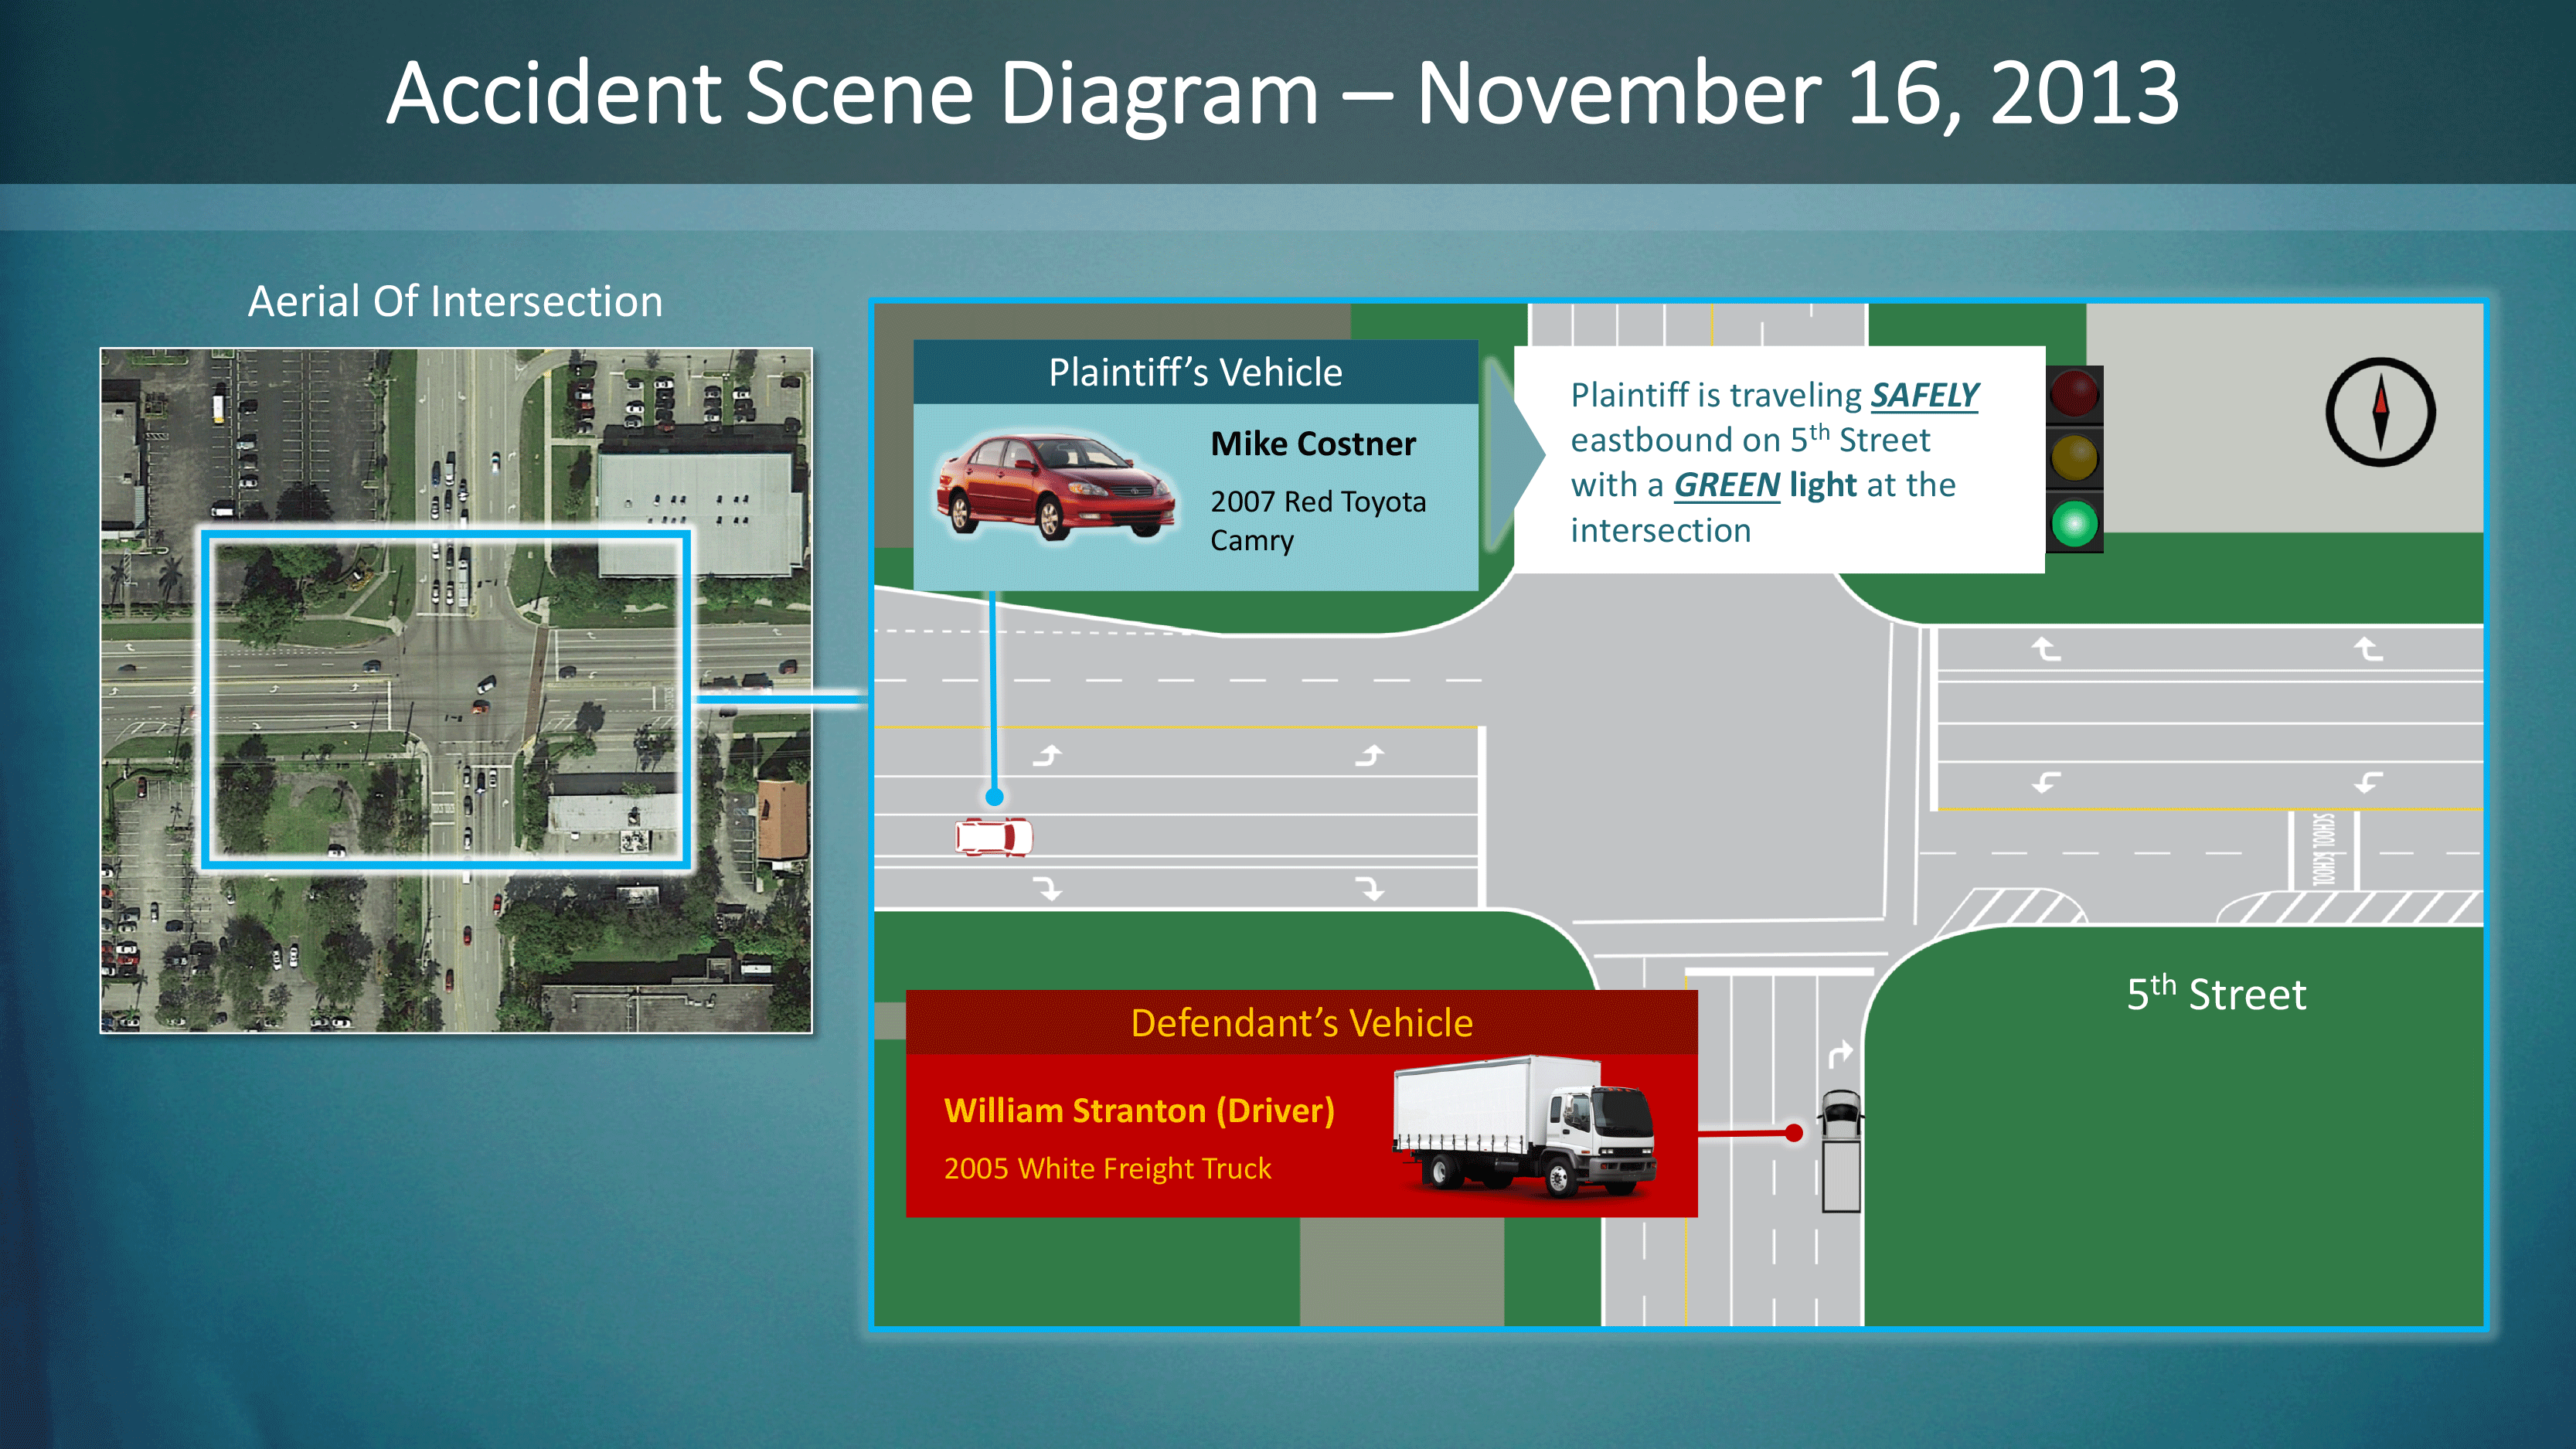Click the William Stranton (Driver) label
The width and height of the screenshot is (2576, 1449).
point(1139,1110)
